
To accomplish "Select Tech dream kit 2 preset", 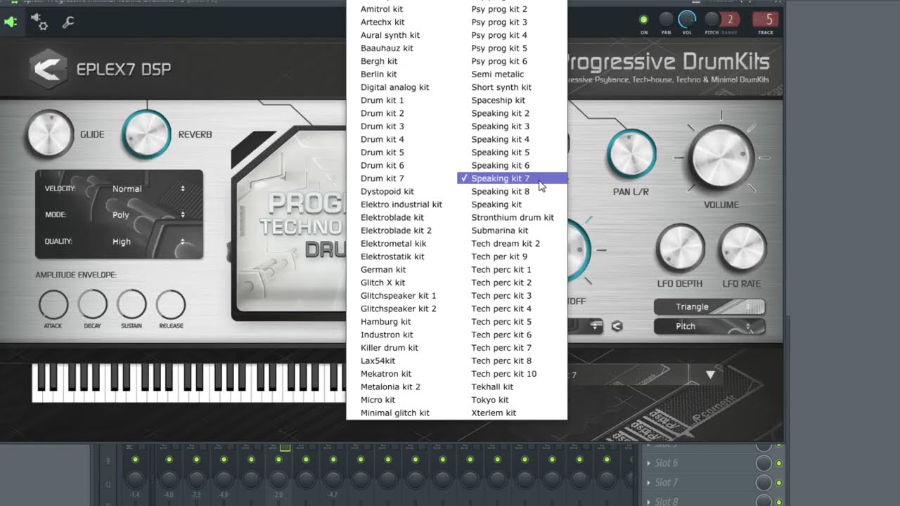I will point(512,243).
